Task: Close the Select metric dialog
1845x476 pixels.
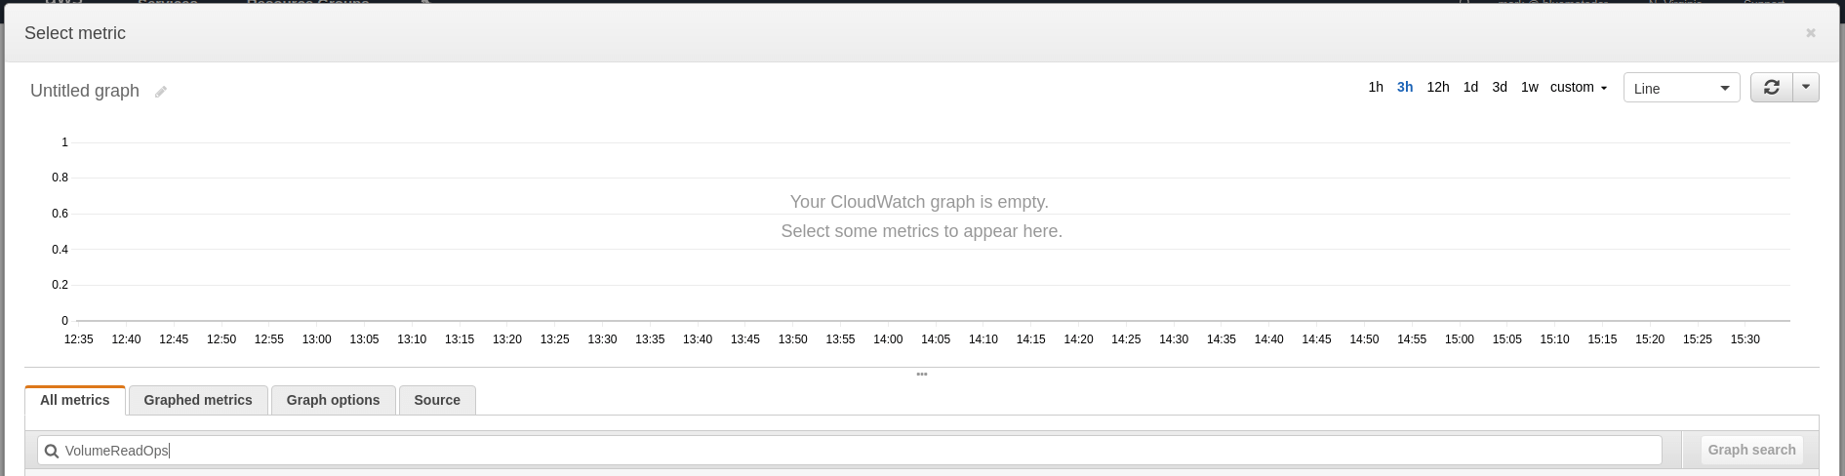Action: tap(1810, 33)
